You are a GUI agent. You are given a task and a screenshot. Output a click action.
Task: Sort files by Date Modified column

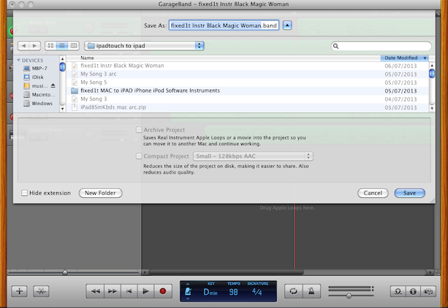pos(404,58)
